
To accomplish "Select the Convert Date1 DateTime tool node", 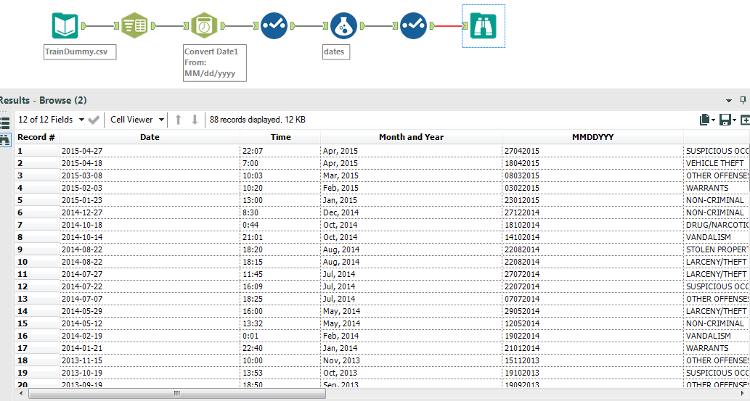I will pos(204,25).
